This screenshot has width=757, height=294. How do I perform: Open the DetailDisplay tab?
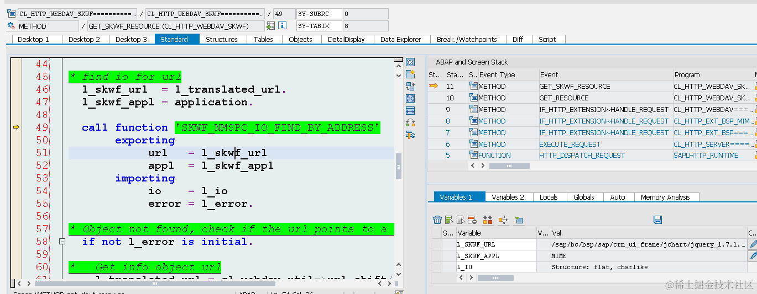(346, 39)
